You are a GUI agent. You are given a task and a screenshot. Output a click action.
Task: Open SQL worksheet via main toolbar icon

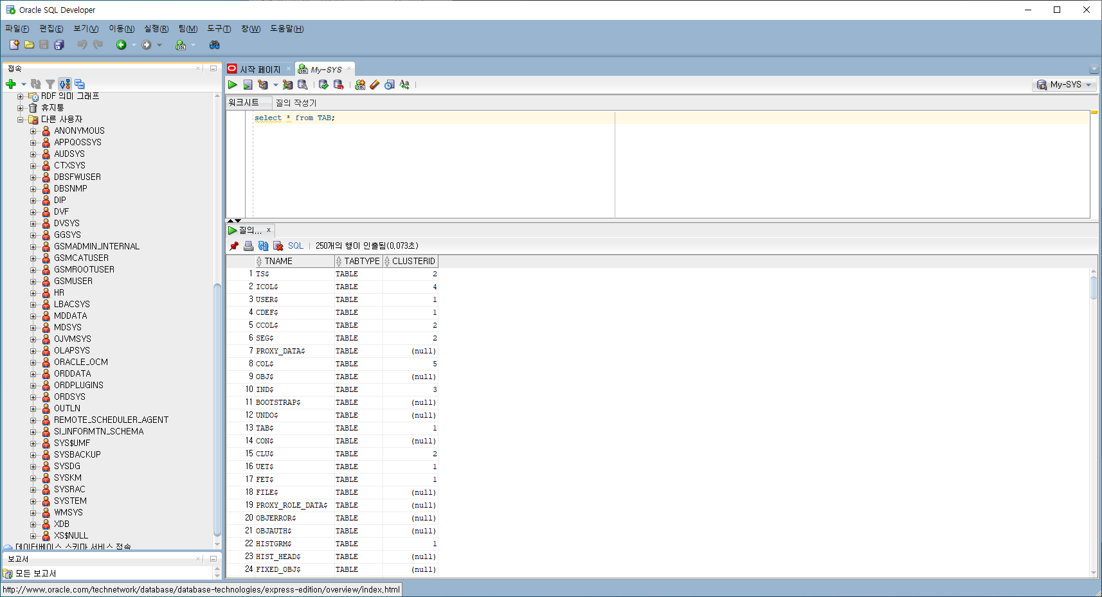point(181,45)
